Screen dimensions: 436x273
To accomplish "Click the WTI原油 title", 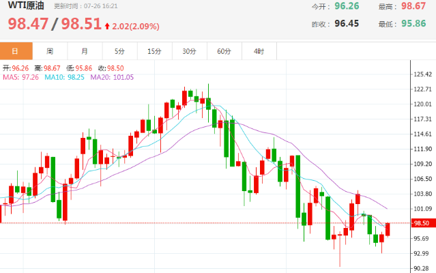I will coord(26,5).
